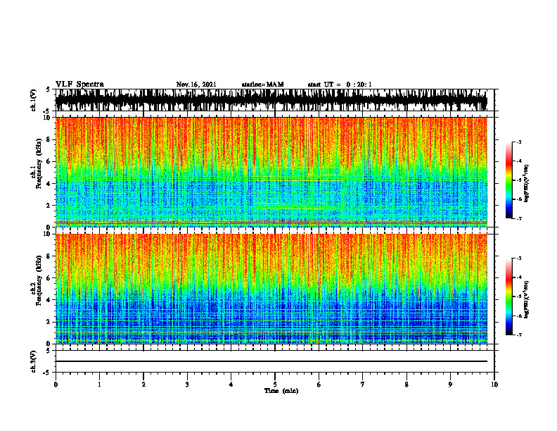Click the time axis tick label '0'
This screenshot has height=431, width=557.
click(x=56, y=385)
